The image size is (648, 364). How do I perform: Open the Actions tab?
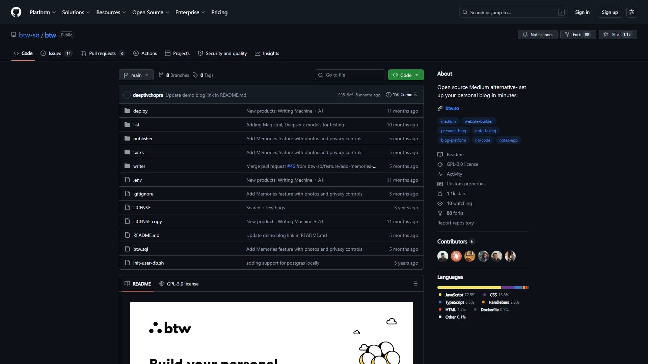coord(145,53)
